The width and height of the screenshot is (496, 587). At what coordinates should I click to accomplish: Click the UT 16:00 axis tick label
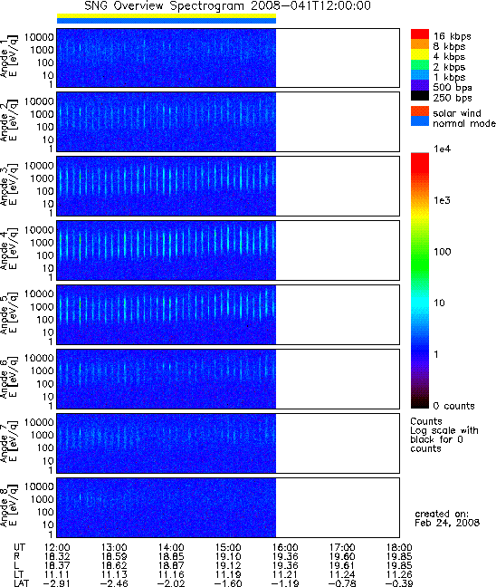(x=285, y=548)
